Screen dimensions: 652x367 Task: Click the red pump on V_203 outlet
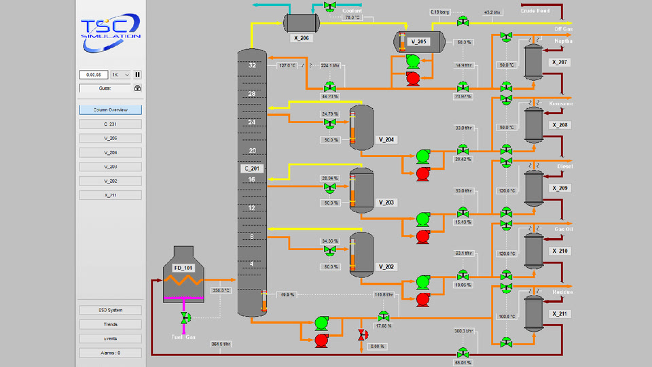[x=423, y=237]
